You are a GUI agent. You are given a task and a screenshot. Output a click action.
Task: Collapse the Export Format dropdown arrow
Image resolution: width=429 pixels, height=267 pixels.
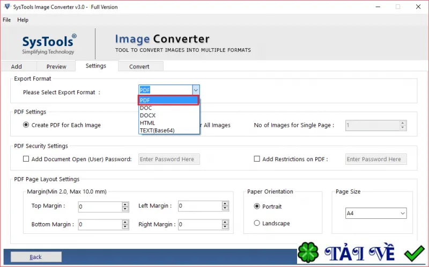[x=196, y=90]
